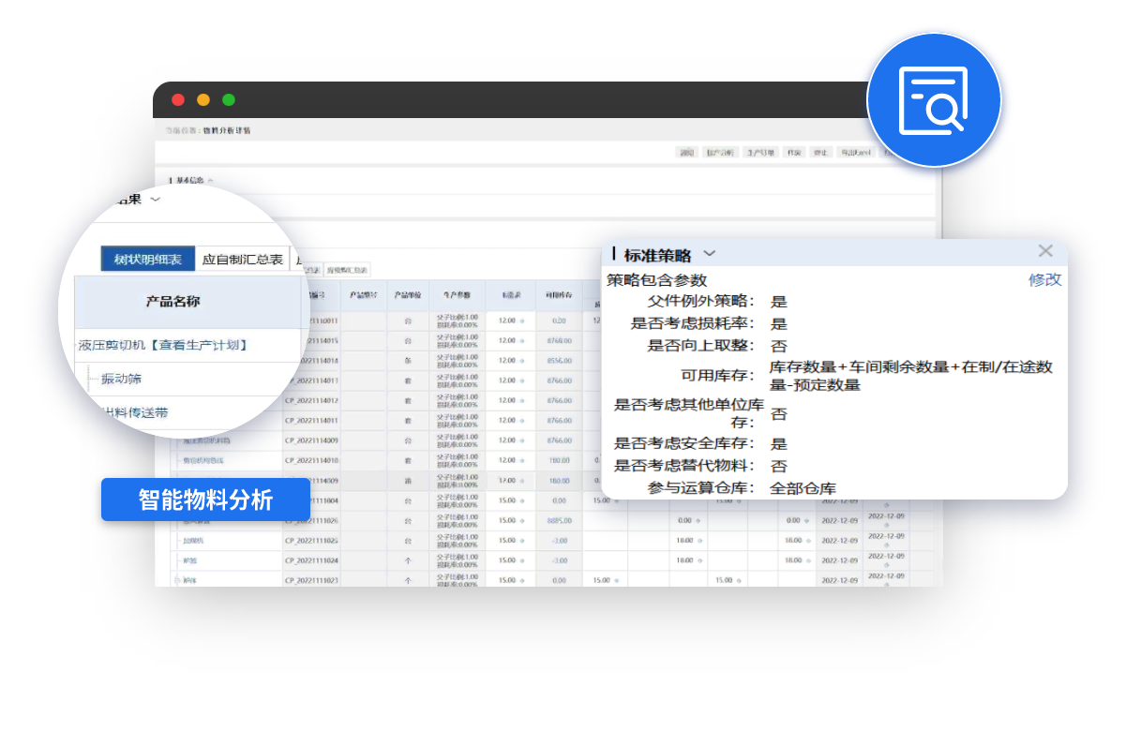Expand the 标准策略 dropdown chevron

(x=710, y=254)
